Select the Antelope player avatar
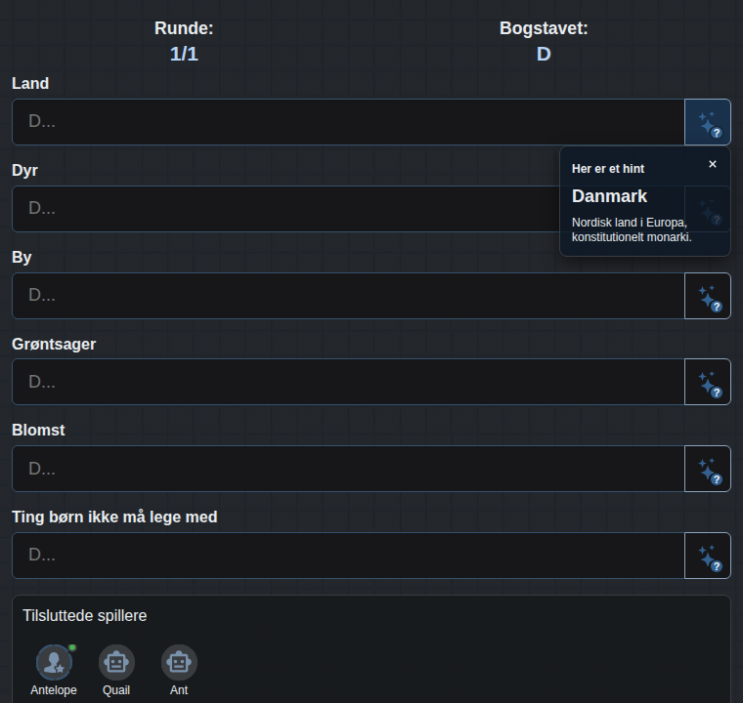This screenshot has height=703, width=743. [x=54, y=662]
